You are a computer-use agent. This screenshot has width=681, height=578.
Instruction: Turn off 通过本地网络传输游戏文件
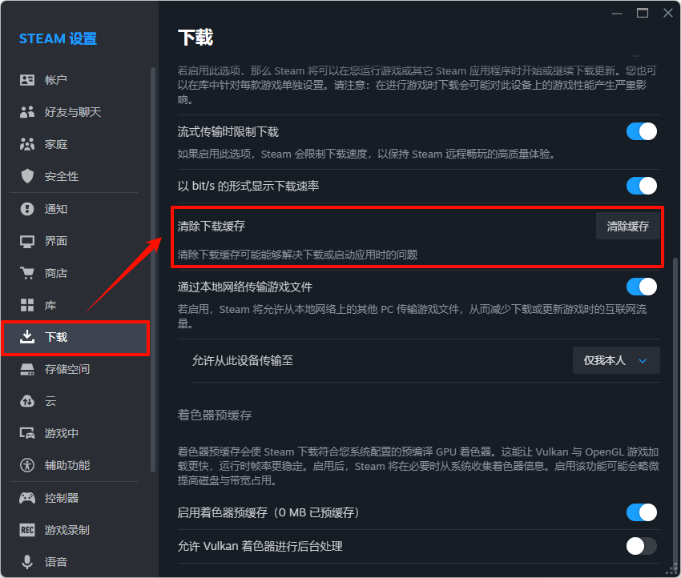point(641,286)
